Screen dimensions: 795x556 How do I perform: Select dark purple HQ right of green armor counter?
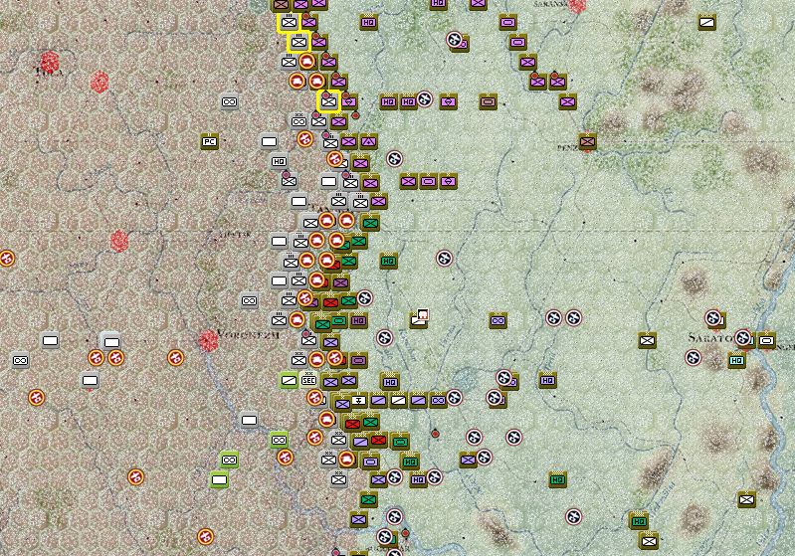358,321
